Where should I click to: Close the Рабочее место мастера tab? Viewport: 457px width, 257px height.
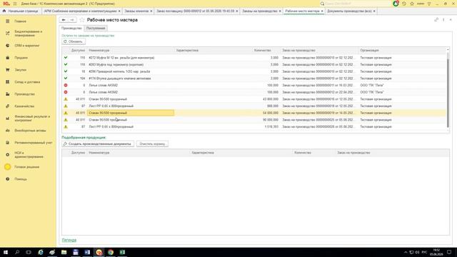322,11
